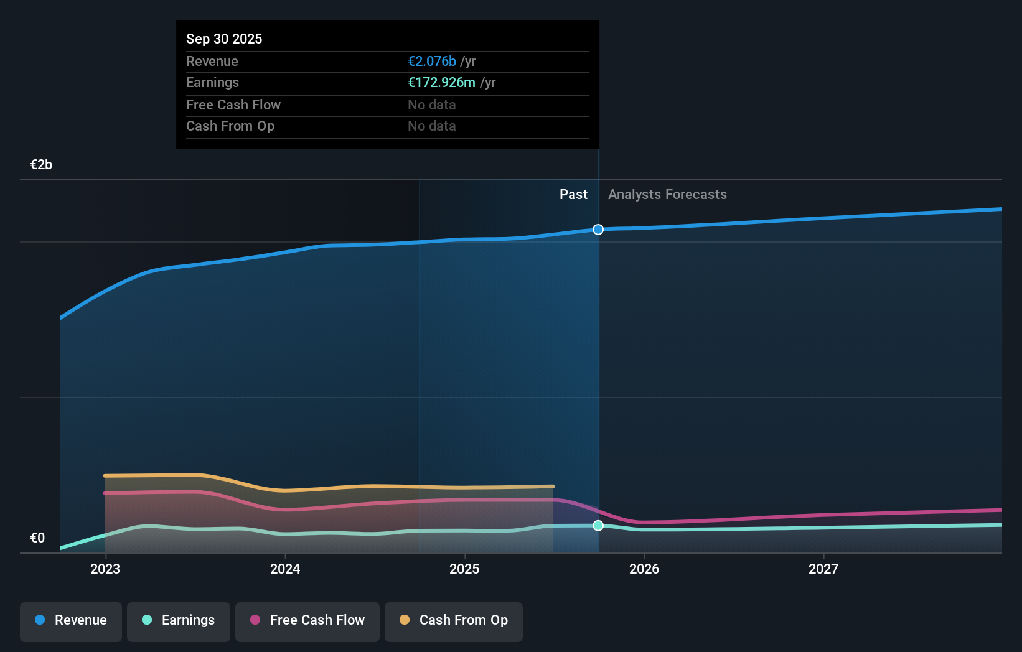This screenshot has height=652, width=1022.
Task: Select the white marker on the Revenue line
Action: coord(598,230)
